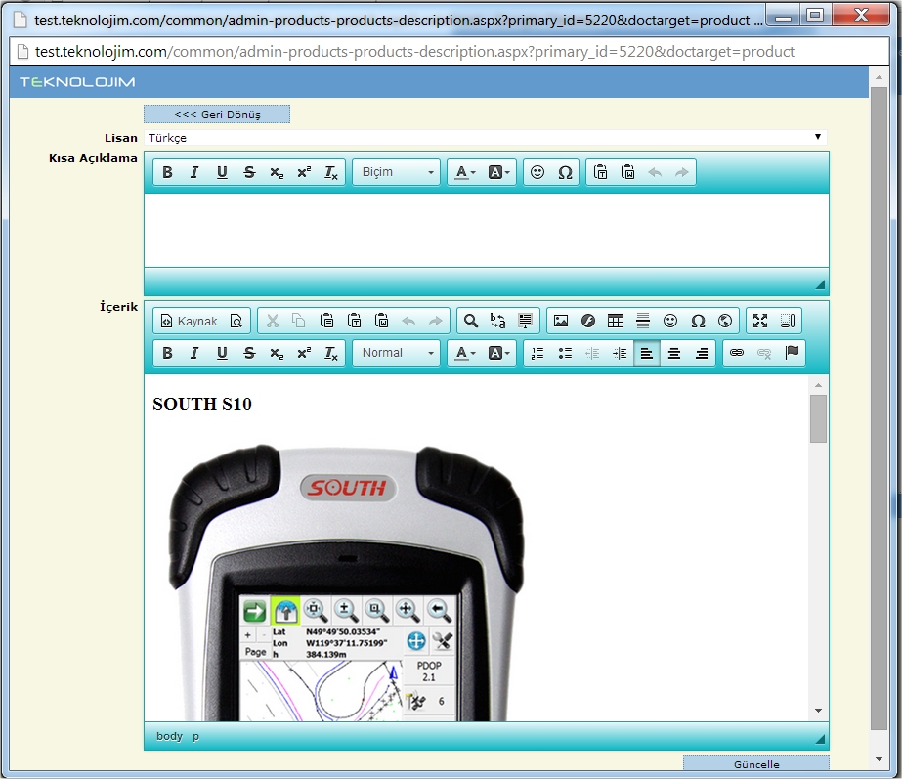
Task: Click the Güncelle update button
Action: point(755,763)
